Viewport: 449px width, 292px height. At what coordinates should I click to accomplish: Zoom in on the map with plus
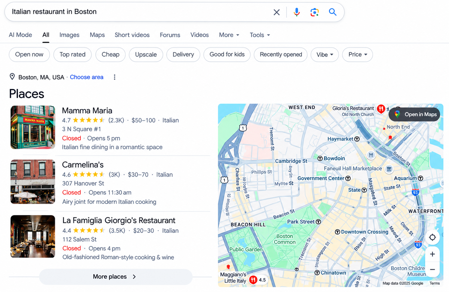[x=432, y=254]
